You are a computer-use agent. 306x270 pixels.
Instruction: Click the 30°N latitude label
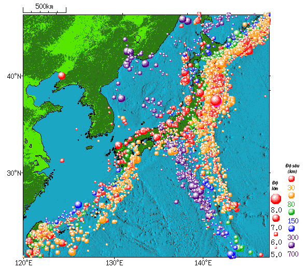14,173
